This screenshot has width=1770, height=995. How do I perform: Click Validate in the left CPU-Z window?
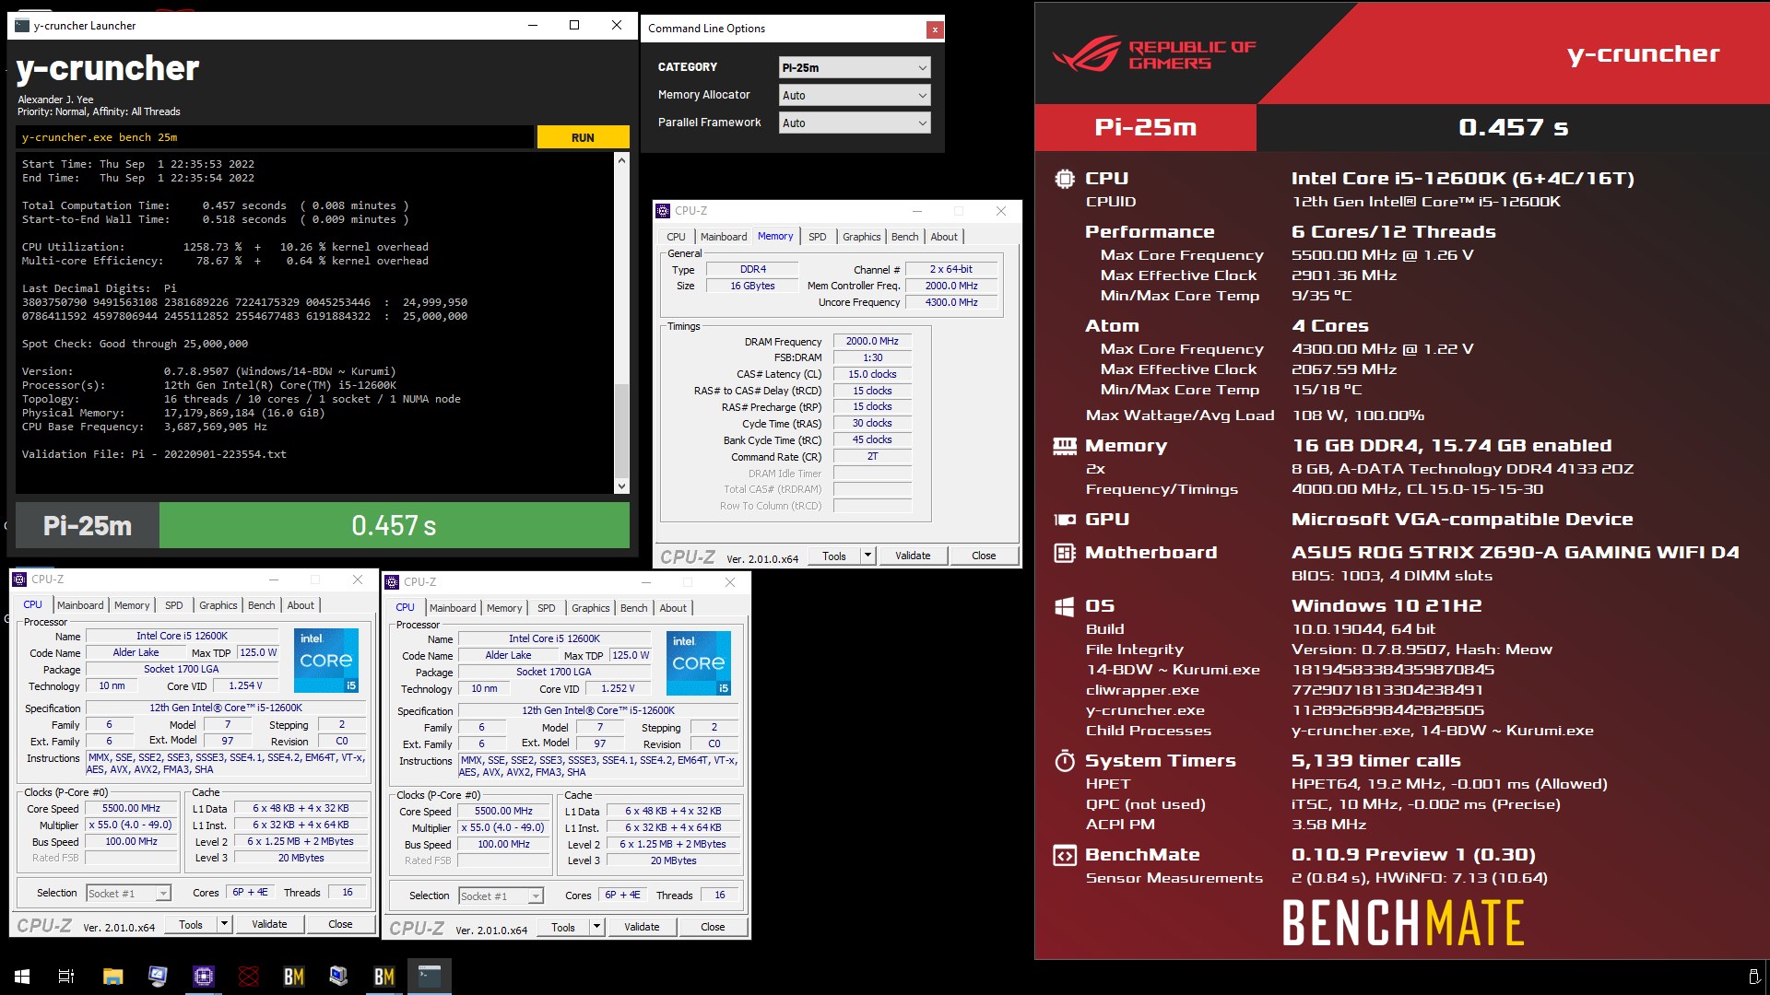pyautogui.click(x=269, y=924)
